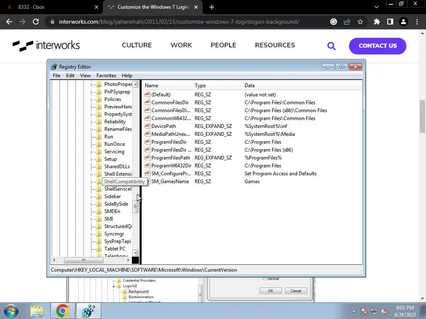Image resolution: width=426 pixels, height=319 pixels.
Task: Click the network tray icon
Action: (x=374, y=312)
